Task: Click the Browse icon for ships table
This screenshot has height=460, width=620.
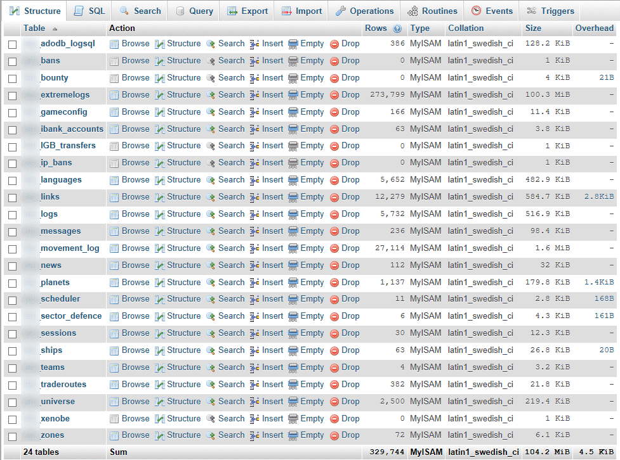Action: point(114,350)
